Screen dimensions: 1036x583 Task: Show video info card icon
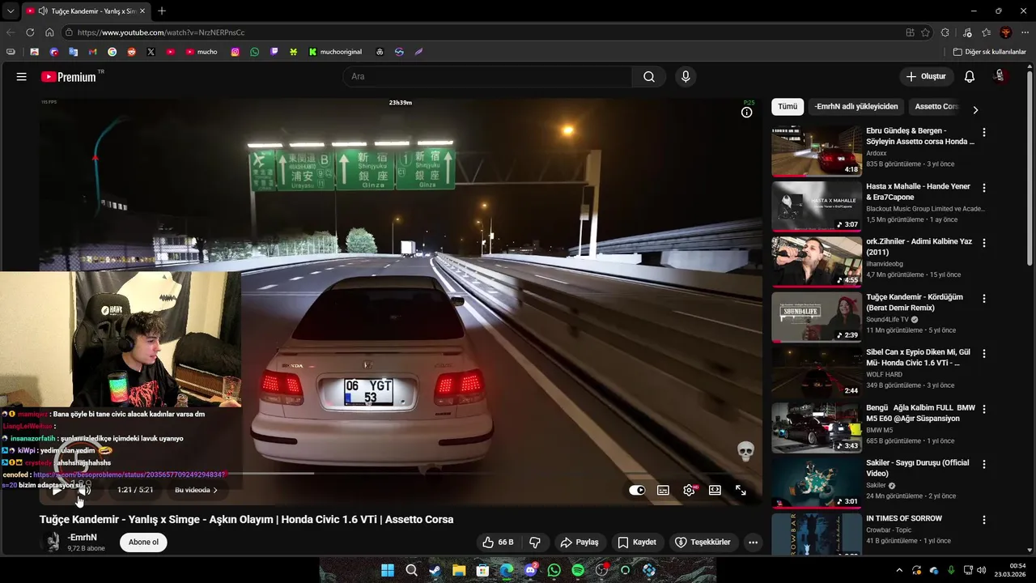(x=746, y=113)
